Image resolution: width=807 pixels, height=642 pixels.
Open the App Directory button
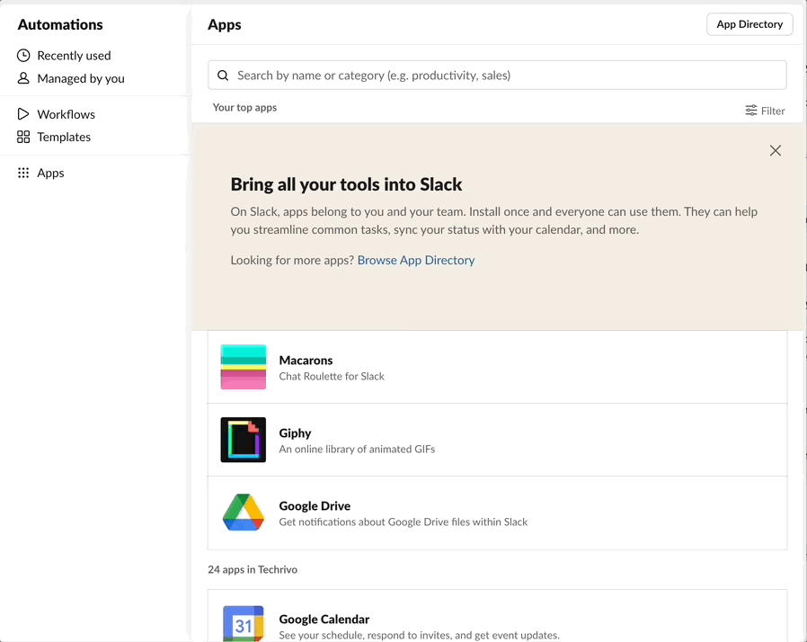(749, 24)
